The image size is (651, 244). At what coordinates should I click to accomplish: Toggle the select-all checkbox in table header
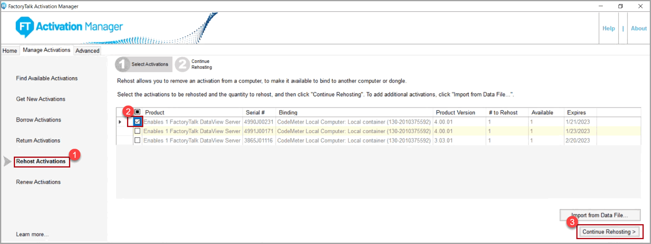point(137,112)
